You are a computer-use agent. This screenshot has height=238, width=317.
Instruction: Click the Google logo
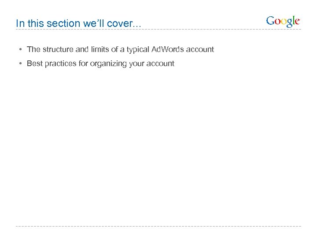pos(283,22)
